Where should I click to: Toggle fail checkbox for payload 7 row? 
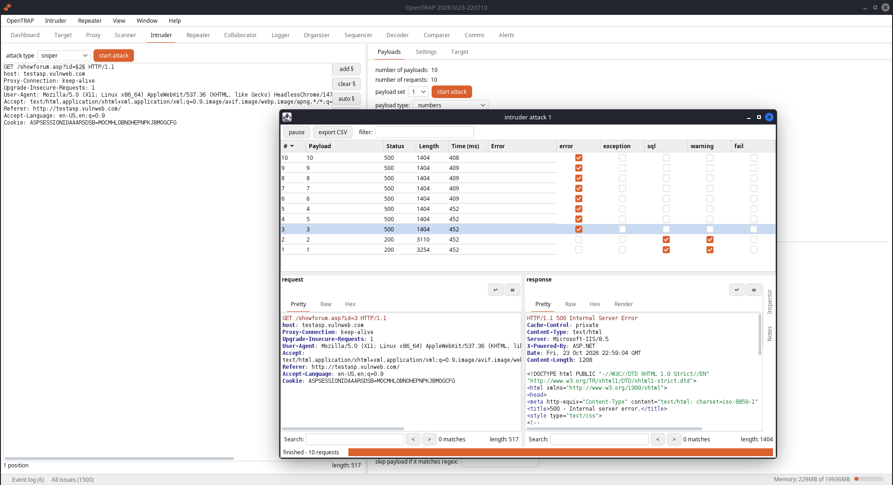753,189
